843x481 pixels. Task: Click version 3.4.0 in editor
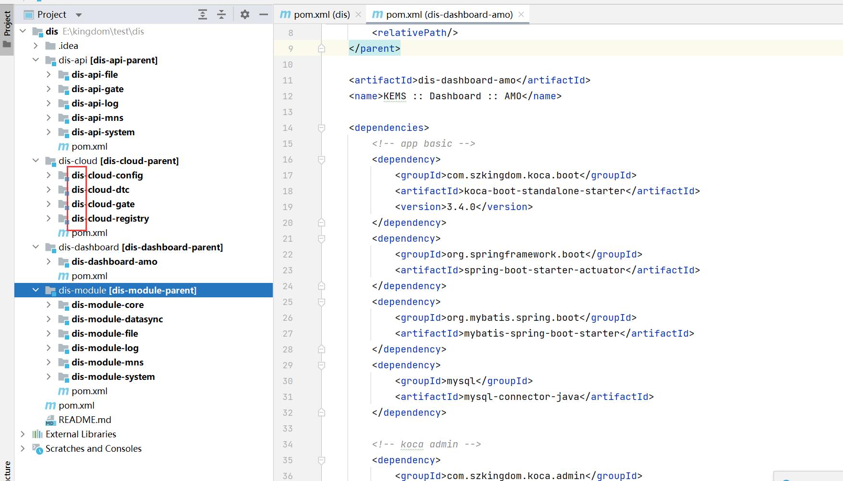coord(462,207)
